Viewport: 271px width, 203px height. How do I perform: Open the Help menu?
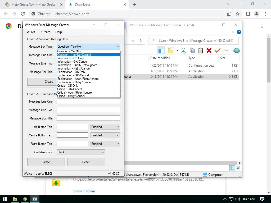pyautogui.click(x=58, y=32)
